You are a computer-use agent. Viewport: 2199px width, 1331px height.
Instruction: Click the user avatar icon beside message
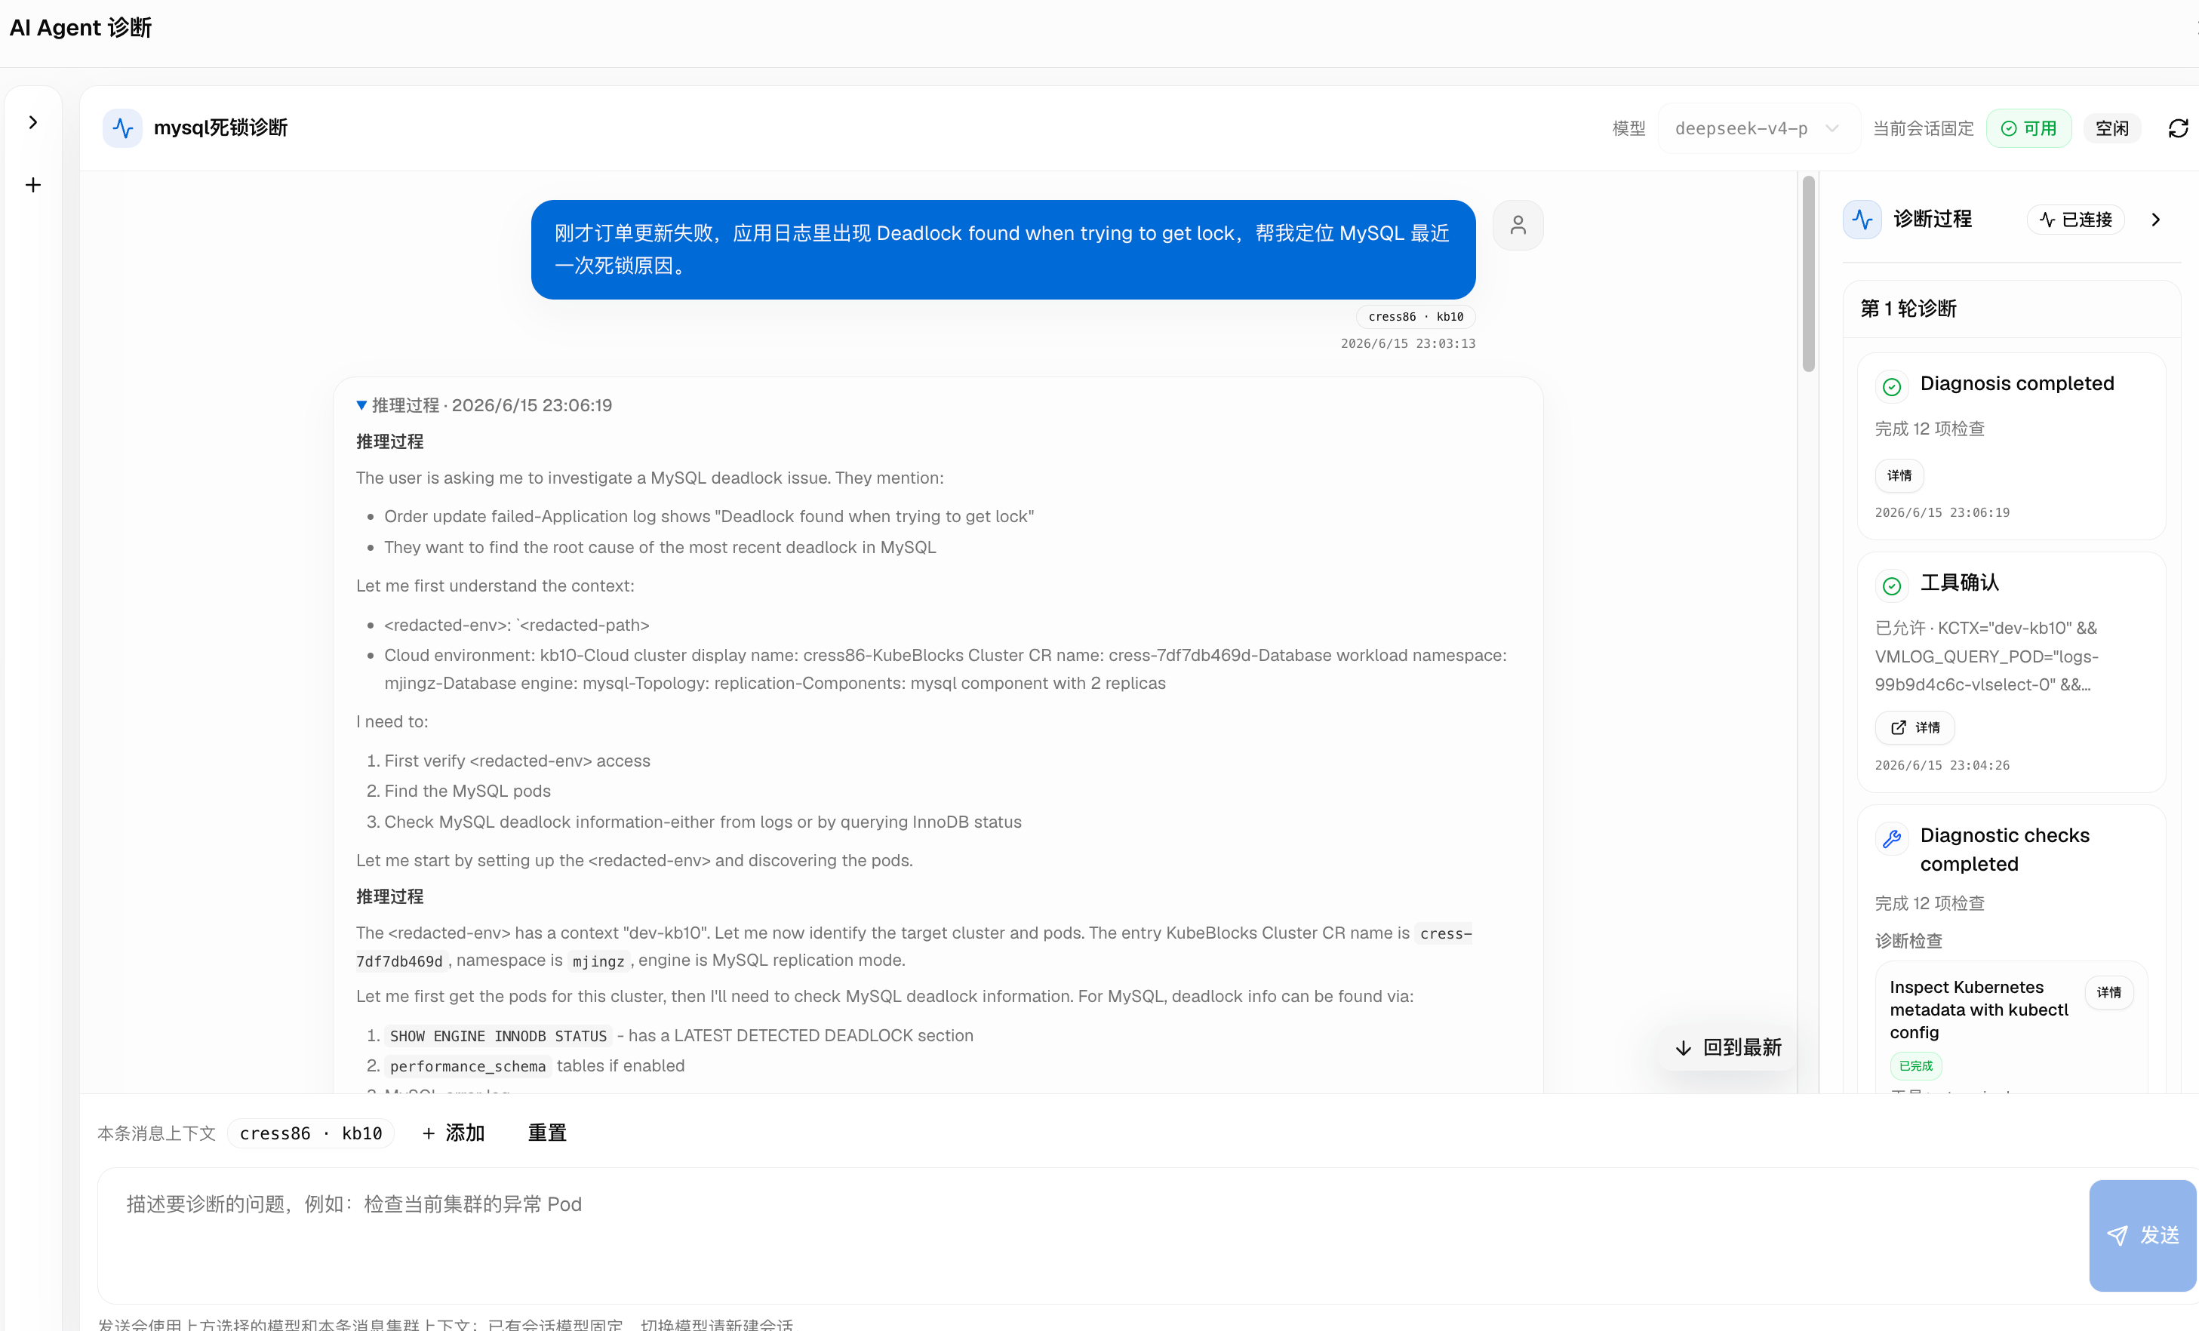click(1517, 225)
